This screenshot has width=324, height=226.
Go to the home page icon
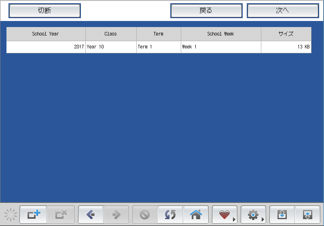pyautogui.click(x=196, y=214)
